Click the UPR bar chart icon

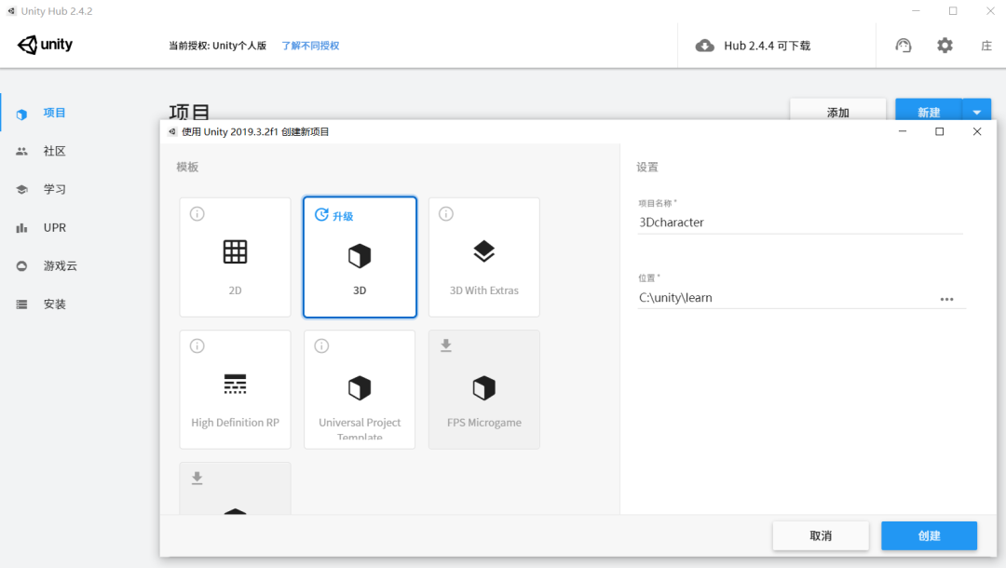click(x=21, y=227)
